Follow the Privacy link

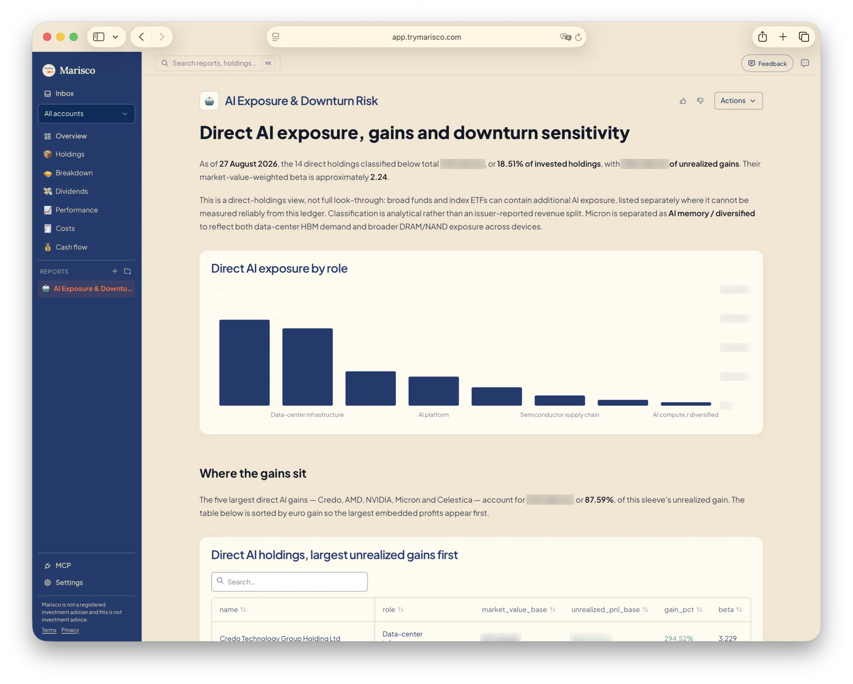70,630
